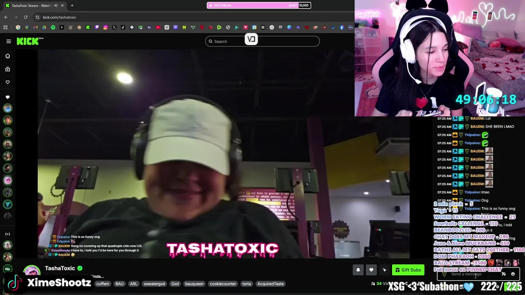Select the cookiecounter tag
The width and height of the screenshot is (525, 295).
click(x=223, y=284)
